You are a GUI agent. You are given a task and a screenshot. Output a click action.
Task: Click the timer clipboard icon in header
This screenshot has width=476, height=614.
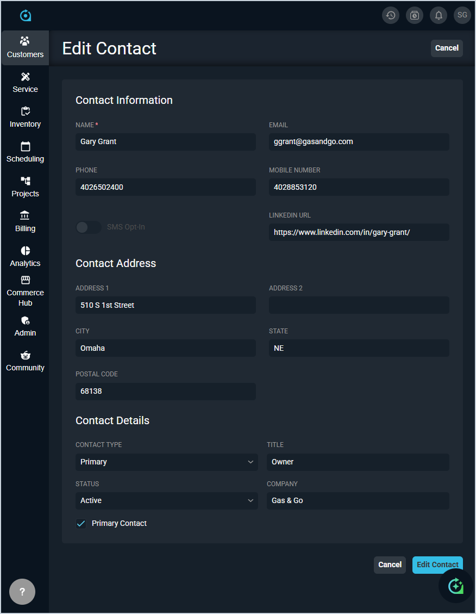coord(415,15)
